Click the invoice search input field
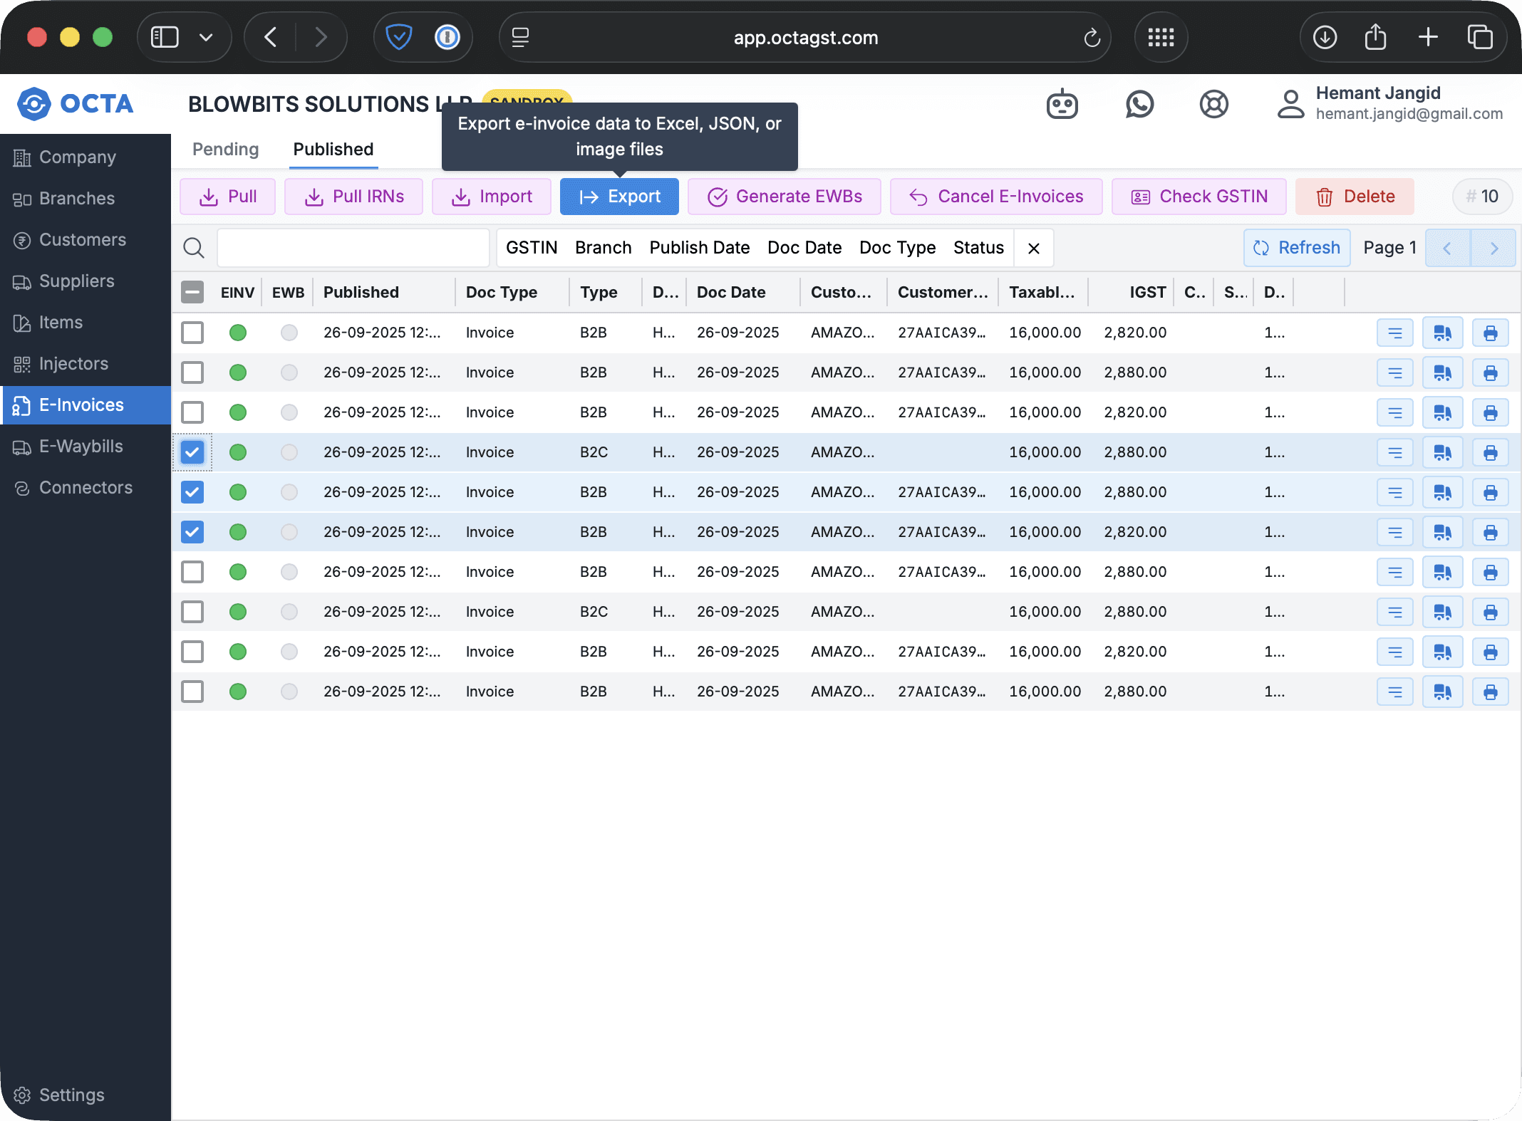Screen dimensions: 1522x1121 (353, 248)
